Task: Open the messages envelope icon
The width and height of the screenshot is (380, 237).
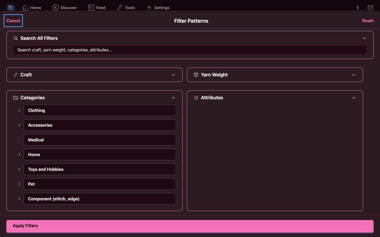Action: click(370, 8)
